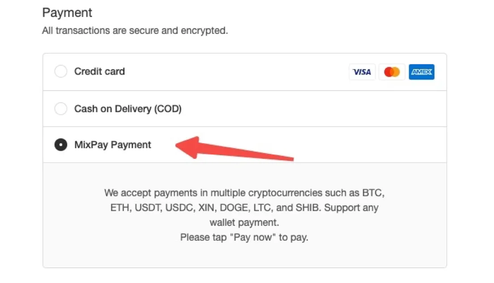494x283 pixels.
Task: Click "BTC" in the cryptocurrency description
Action: tap(372, 193)
